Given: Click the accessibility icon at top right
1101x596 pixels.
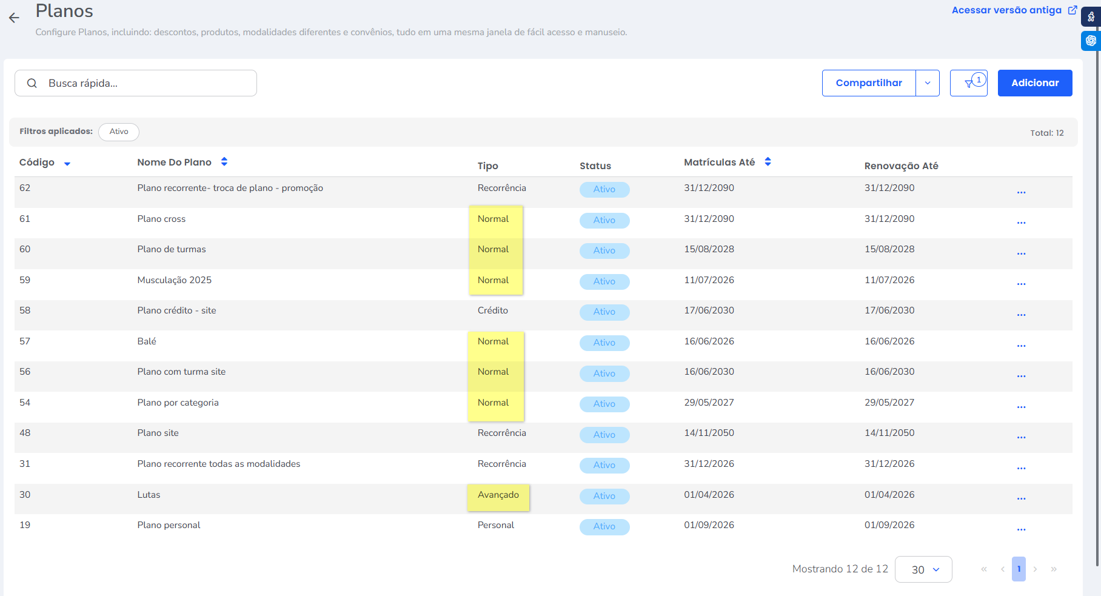Looking at the screenshot, I should [x=1091, y=16].
